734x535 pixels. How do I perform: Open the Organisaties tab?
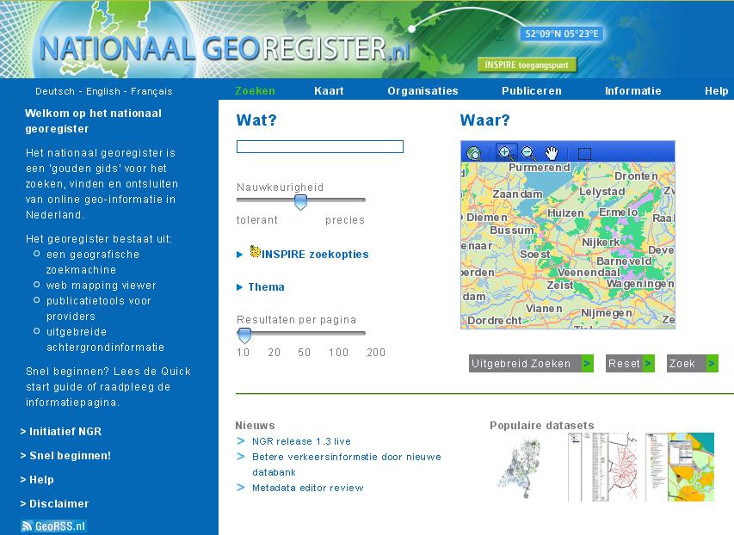(x=423, y=91)
